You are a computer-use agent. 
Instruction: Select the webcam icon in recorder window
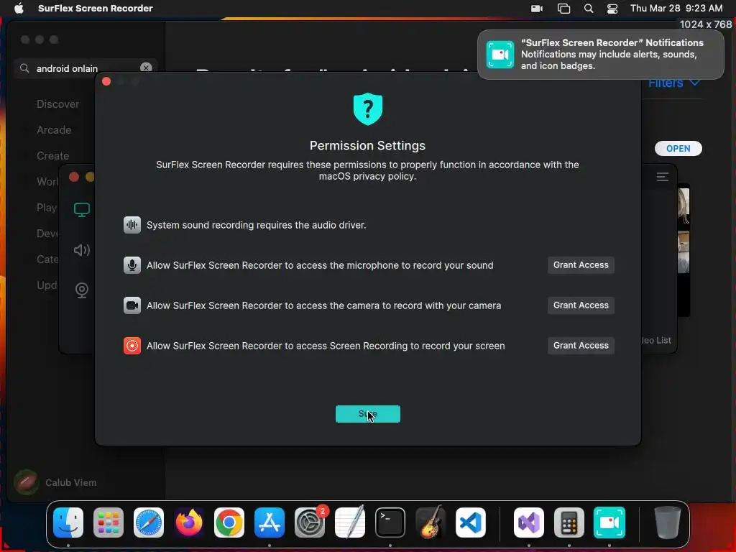coord(82,290)
